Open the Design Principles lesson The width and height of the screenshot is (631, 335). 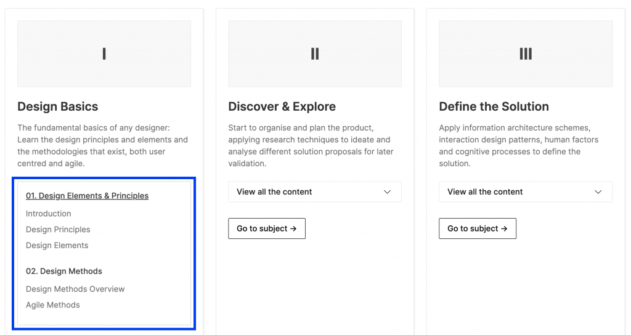58,229
